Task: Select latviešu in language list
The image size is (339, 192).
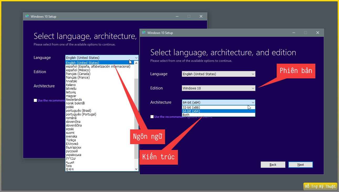Action: [x=100, y=88]
